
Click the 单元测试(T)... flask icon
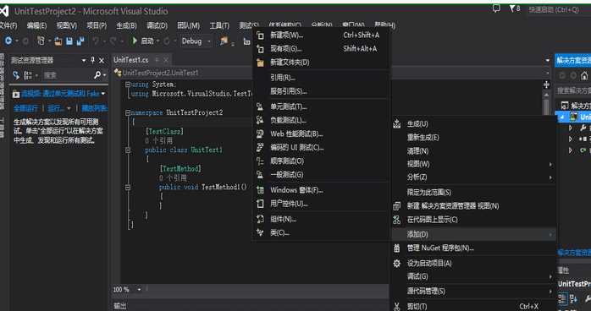tap(260, 107)
